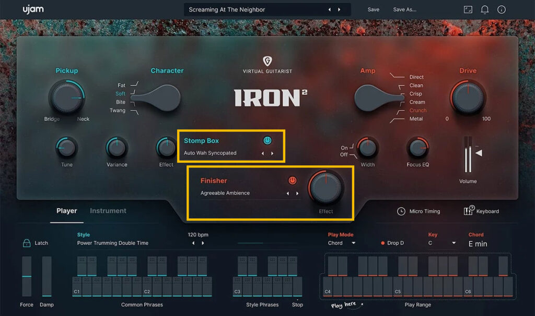
Task: Click the Volume slider handle
Action: (x=479, y=153)
